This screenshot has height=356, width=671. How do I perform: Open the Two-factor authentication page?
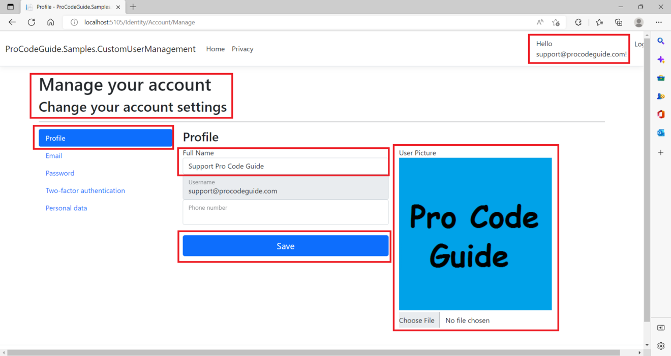click(85, 190)
